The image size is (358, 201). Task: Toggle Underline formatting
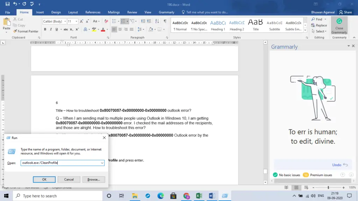(57, 29)
